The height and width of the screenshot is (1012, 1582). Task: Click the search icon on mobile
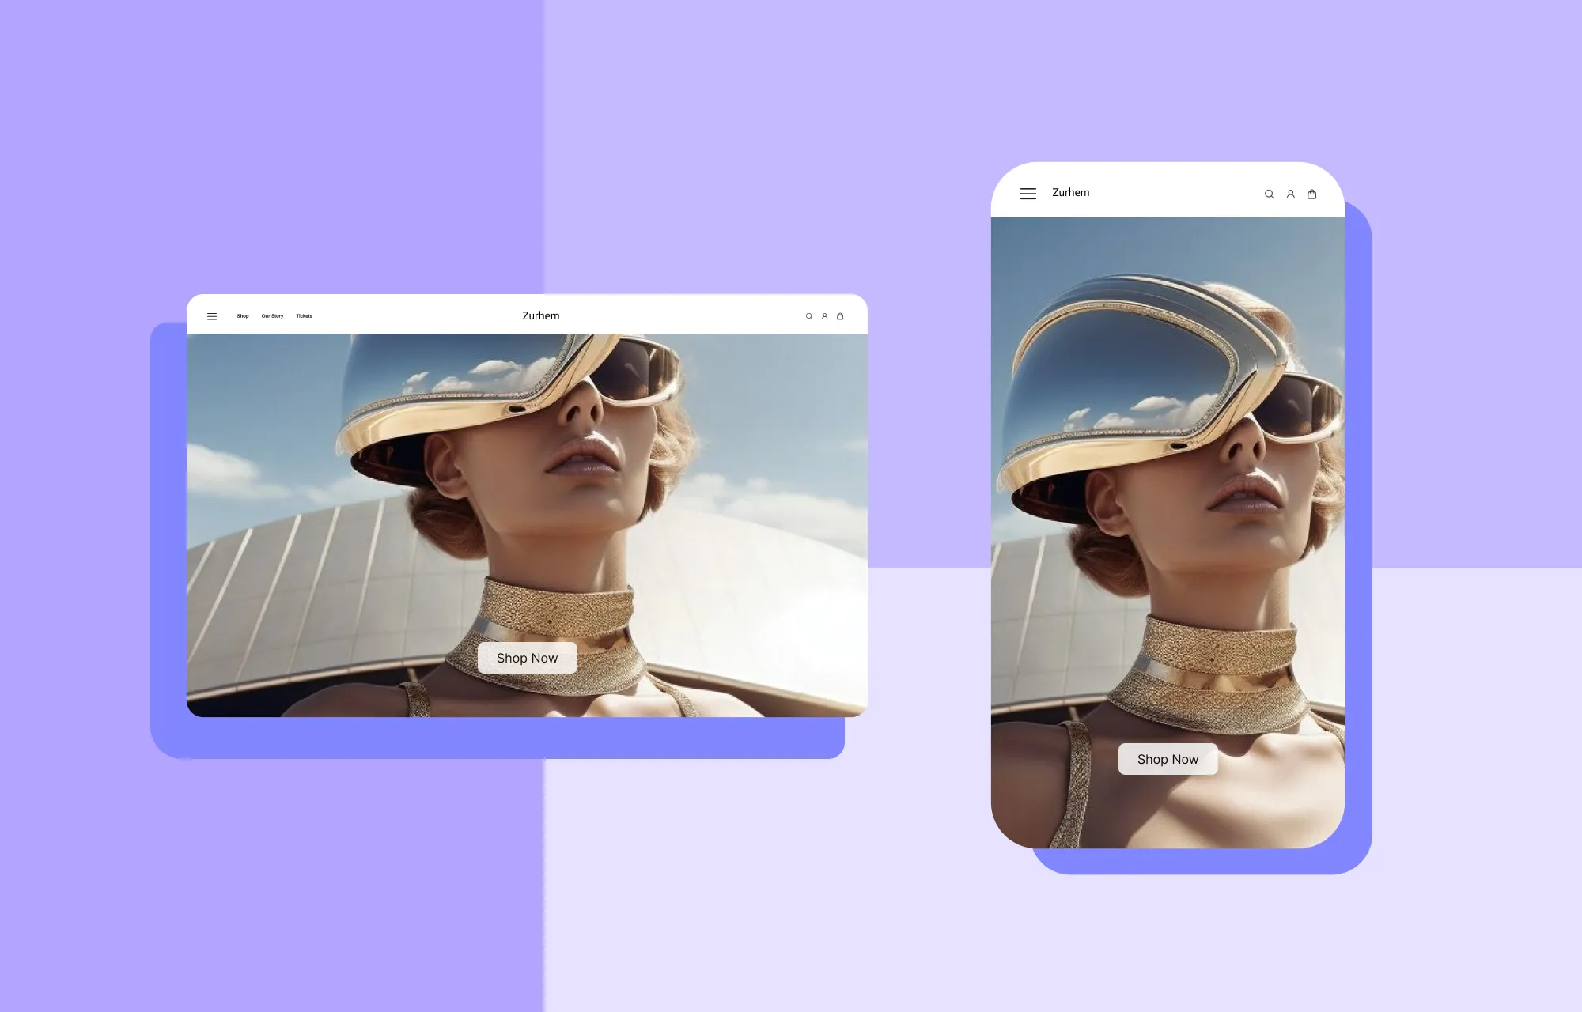tap(1268, 192)
